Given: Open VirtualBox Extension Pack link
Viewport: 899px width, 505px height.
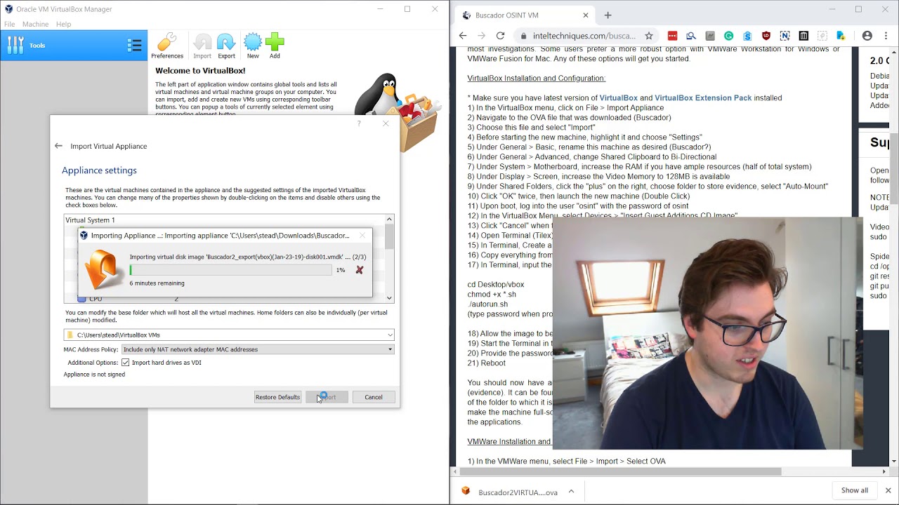Looking at the screenshot, I should (x=703, y=98).
